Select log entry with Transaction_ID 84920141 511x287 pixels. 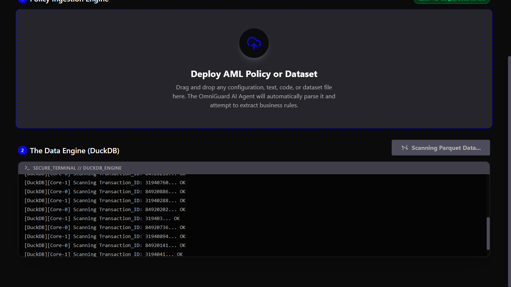(x=105, y=246)
